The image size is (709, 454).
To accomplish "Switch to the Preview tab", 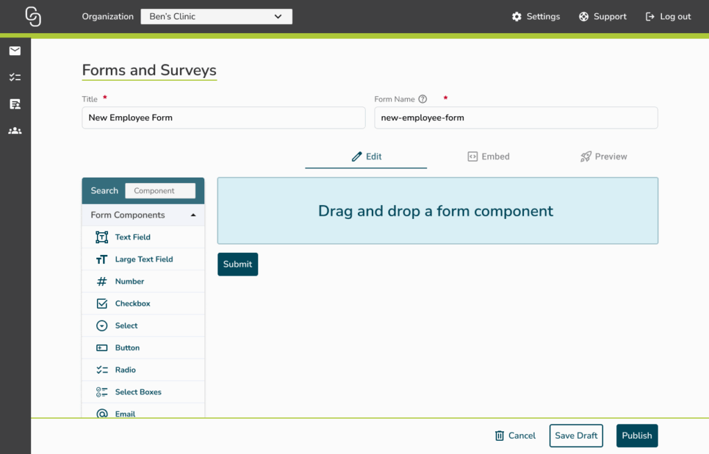I will [x=603, y=157].
